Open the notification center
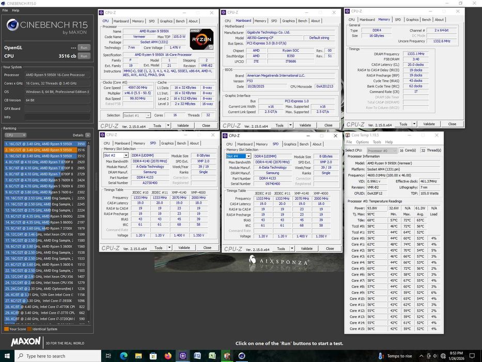Viewport: 482px width, 362px height. pos(472,356)
